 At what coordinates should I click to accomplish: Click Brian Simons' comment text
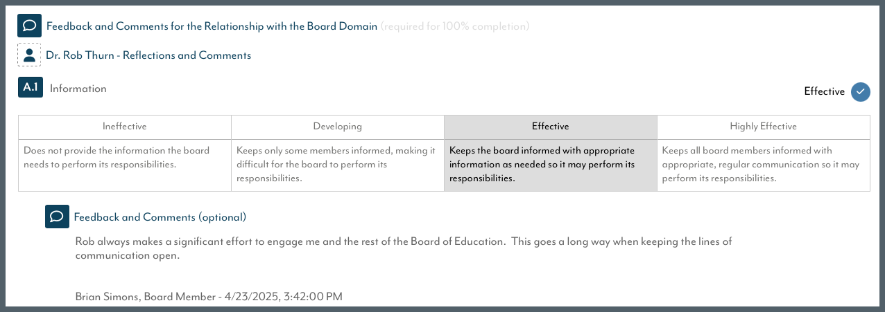[x=404, y=248]
